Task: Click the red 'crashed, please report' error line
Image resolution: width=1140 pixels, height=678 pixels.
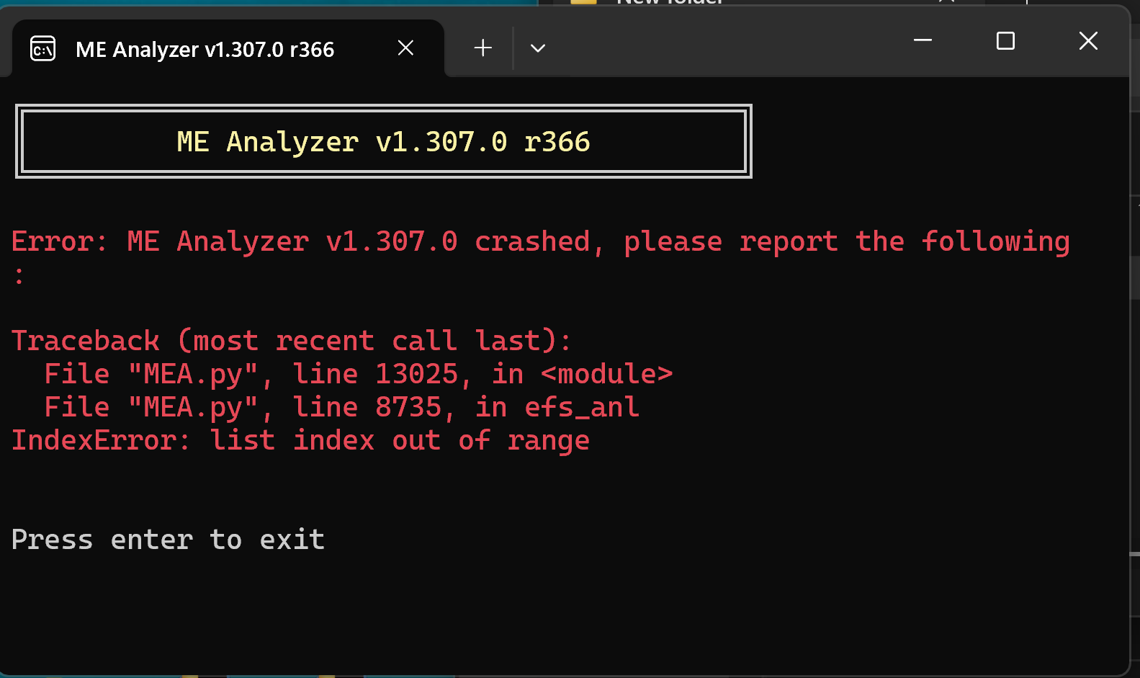Action: pos(540,241)
